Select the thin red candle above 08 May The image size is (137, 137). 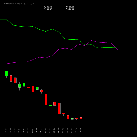tap(77, 118)
